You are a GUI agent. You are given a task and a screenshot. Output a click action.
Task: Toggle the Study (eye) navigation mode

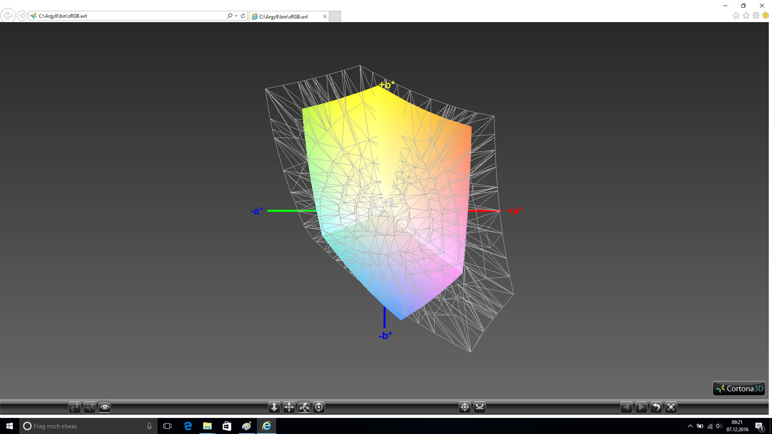105,407
